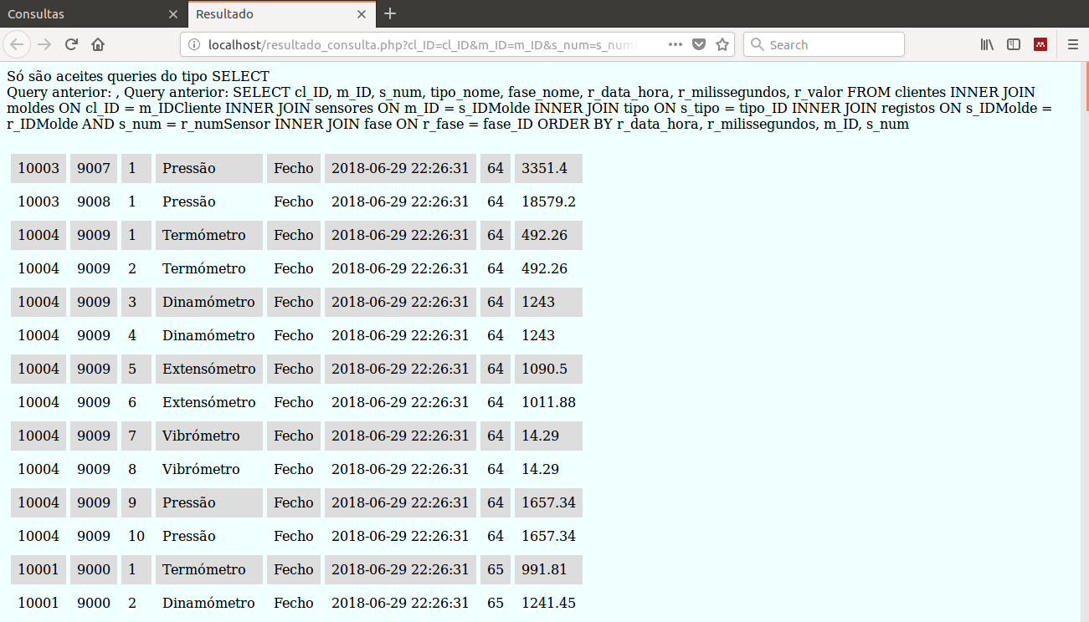Bookmark this page with the star

click(x=722, y=44)
